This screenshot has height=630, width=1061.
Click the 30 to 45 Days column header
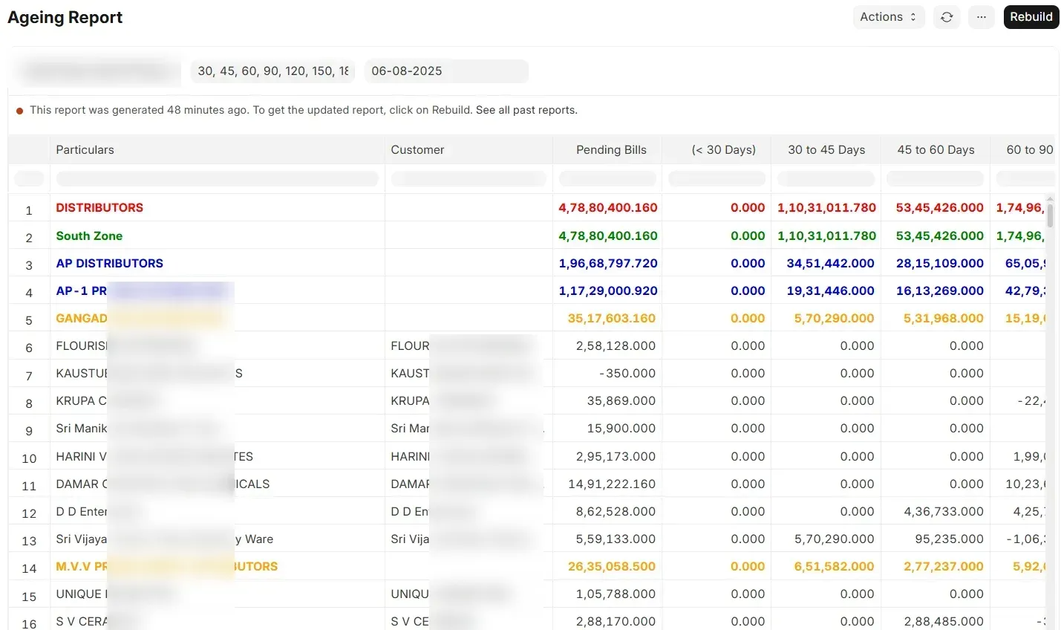[826, 149]
